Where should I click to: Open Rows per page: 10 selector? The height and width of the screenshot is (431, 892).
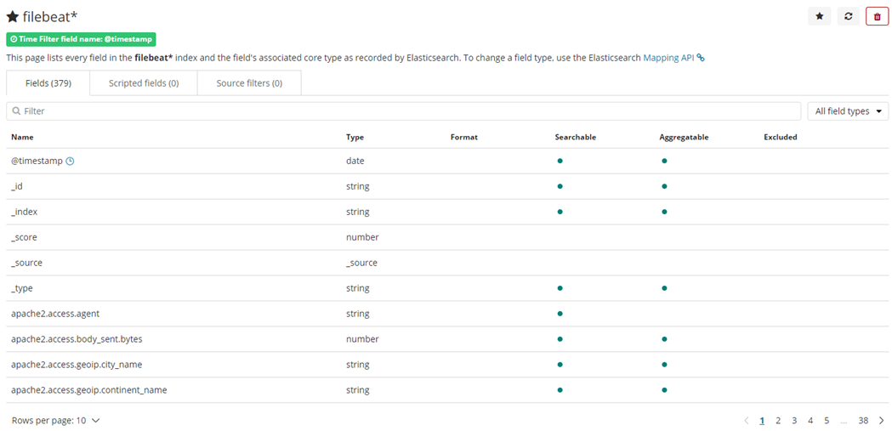[x=56, y=421]
